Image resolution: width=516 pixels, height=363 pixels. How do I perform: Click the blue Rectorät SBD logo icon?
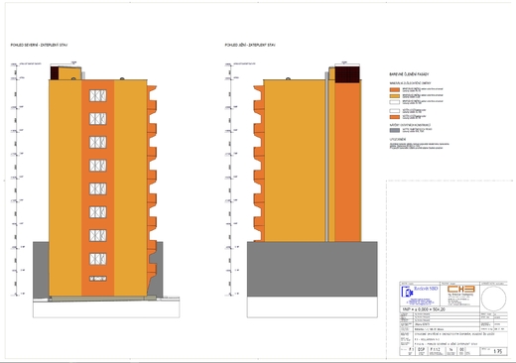click(x=407, y=292)
